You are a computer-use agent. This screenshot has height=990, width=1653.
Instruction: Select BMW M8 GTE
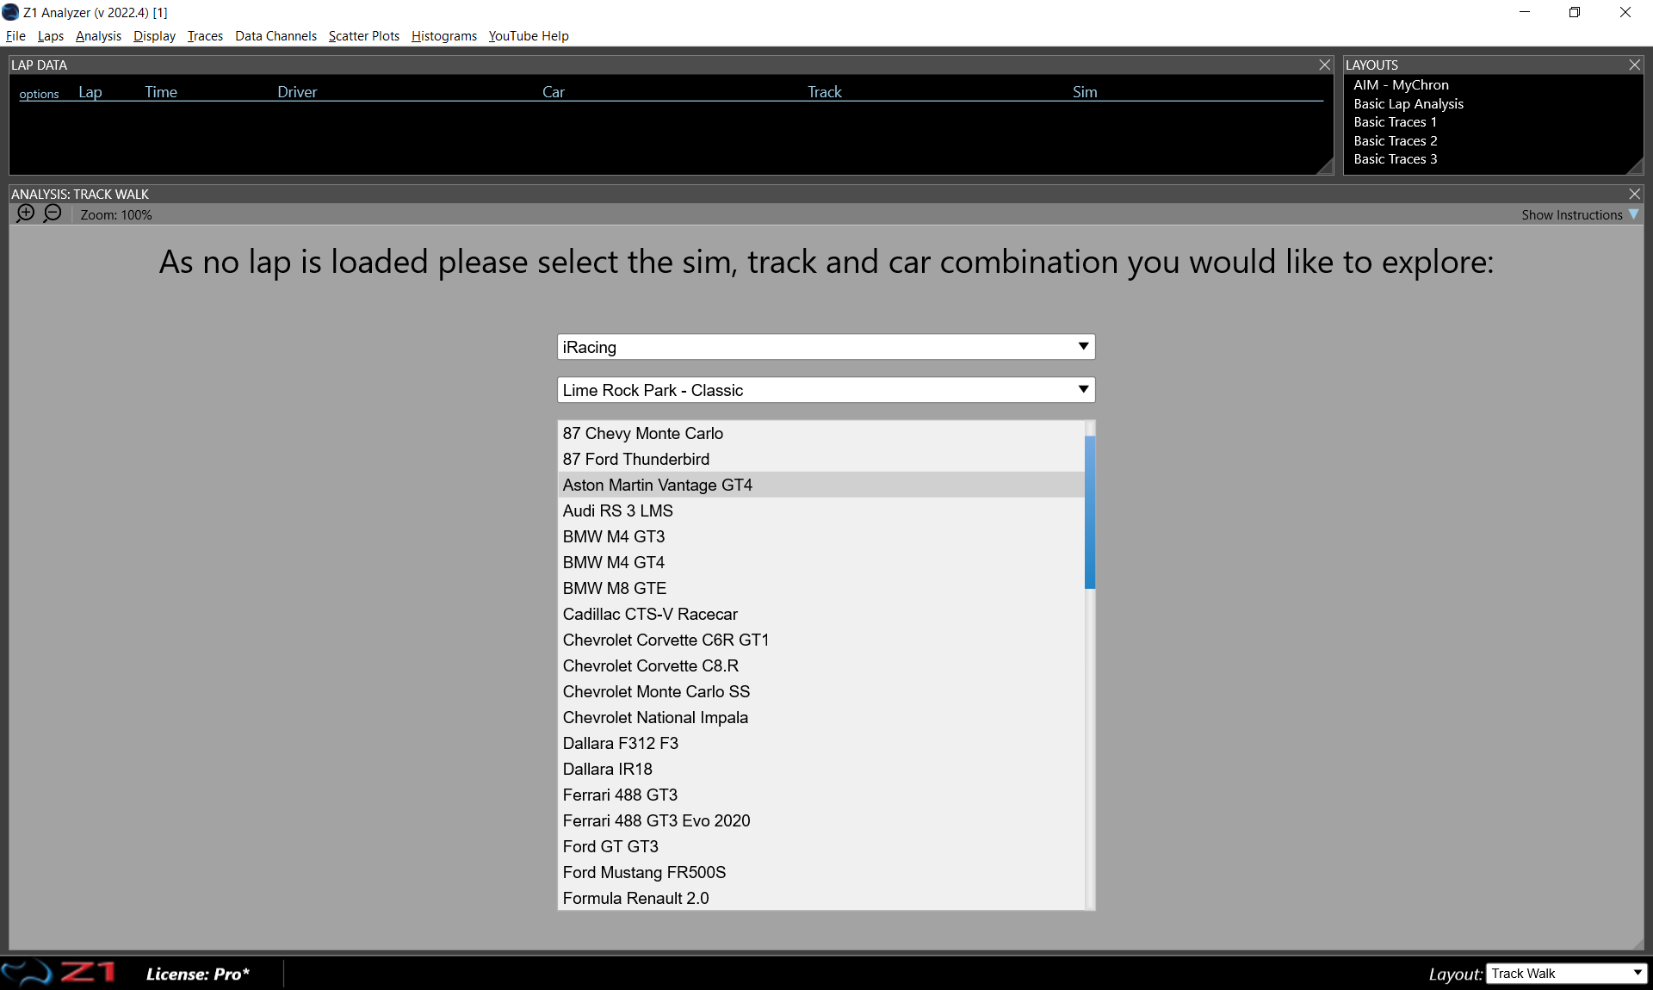(821, 588)
